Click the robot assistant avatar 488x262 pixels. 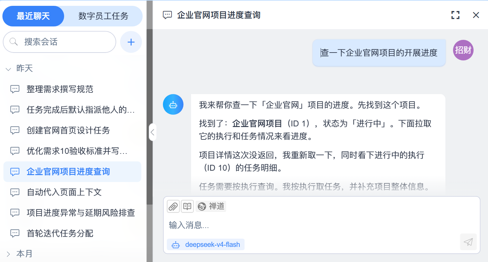(173, 104)
